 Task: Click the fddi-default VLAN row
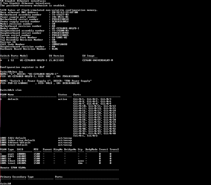pos(36,138)
